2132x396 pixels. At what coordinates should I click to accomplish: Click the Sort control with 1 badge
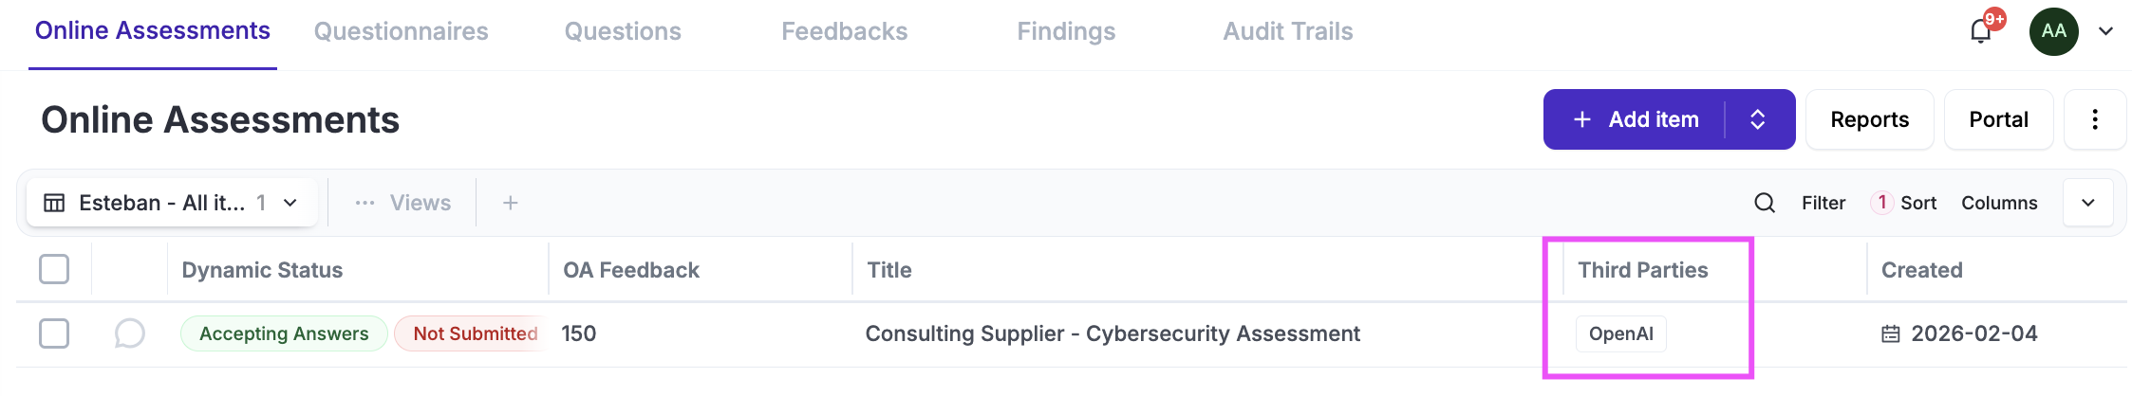coord(1904,203)
